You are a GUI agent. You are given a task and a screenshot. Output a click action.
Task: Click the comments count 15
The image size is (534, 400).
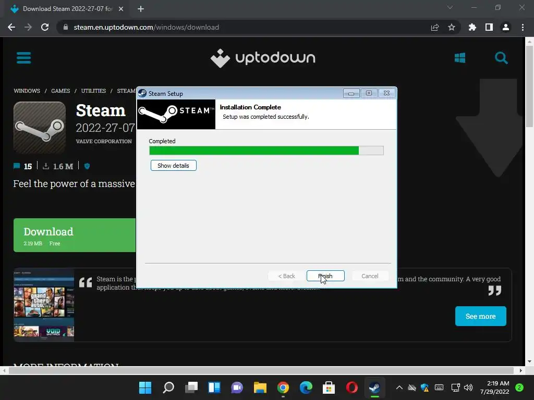23,166
